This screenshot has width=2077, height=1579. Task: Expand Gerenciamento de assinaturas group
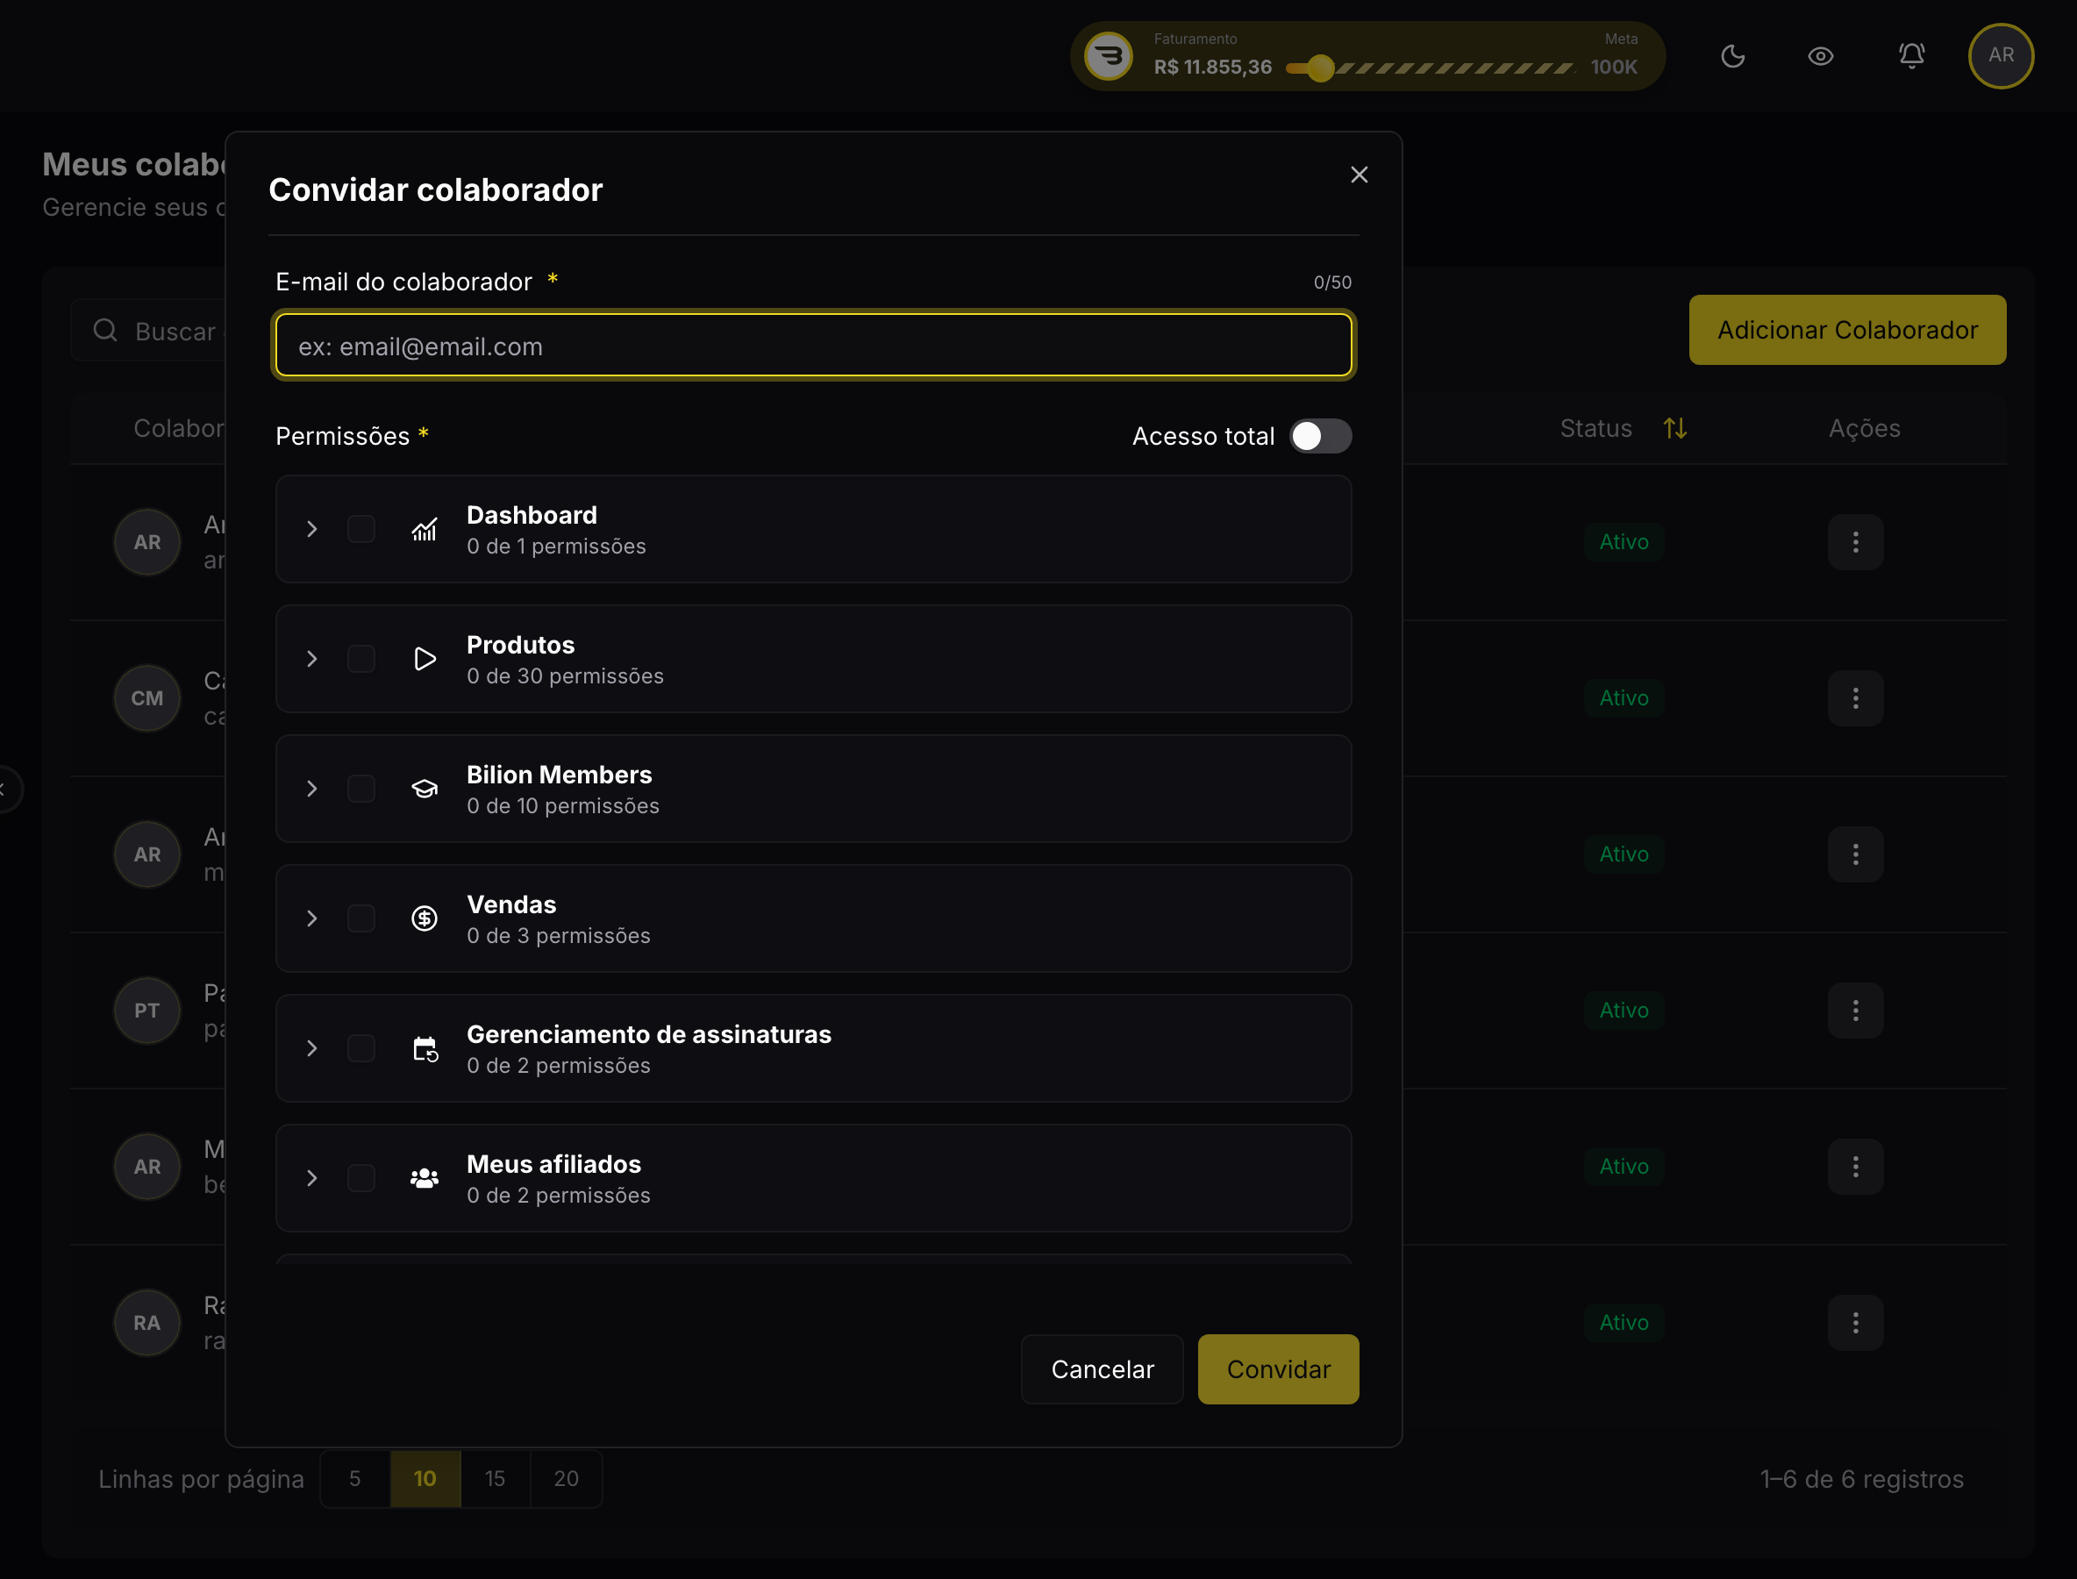pos(312,1048)
